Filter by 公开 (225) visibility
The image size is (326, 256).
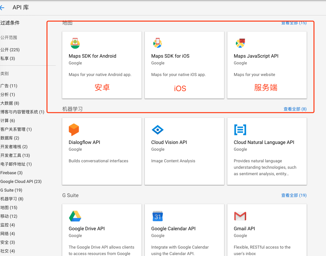tap(10, 50)
